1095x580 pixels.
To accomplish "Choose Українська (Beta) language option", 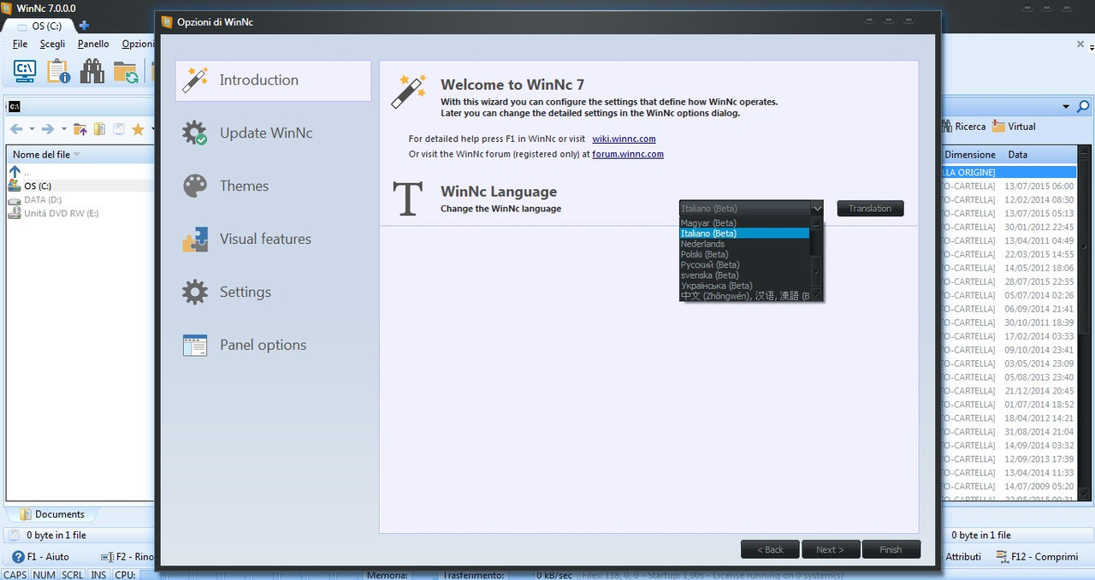I will click(744, 286).
